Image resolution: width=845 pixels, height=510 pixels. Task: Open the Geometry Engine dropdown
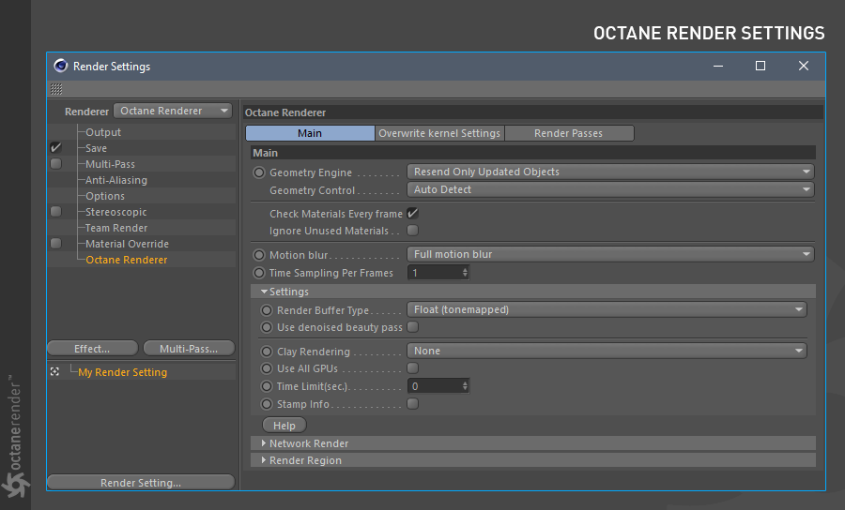(610, 172)
